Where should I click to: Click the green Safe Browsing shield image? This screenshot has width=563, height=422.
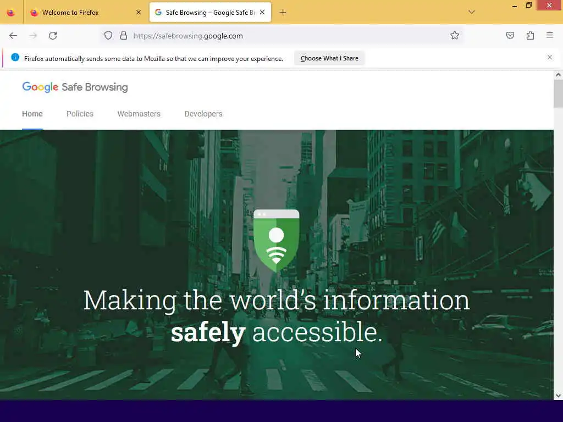[x=276, y=242]
